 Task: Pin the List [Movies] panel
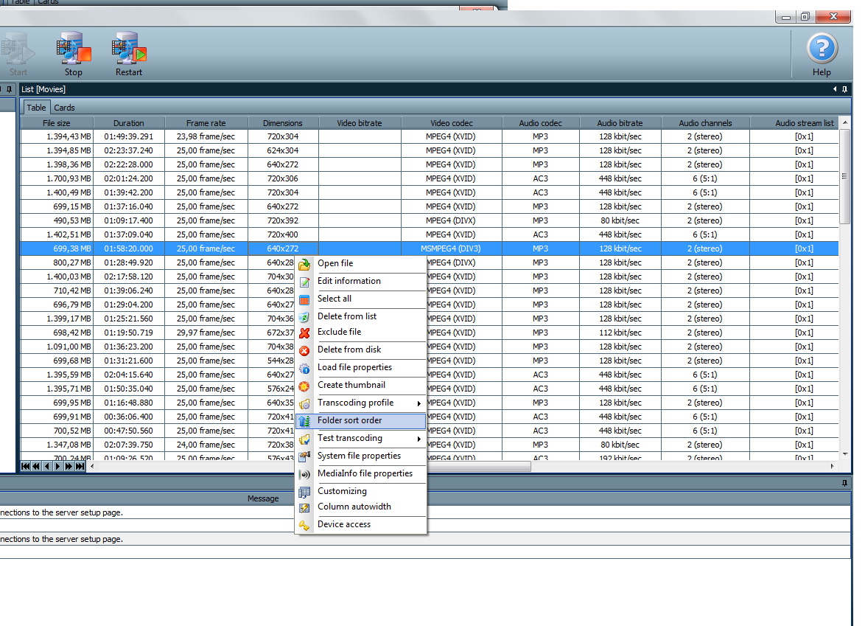click(x=844, y=89)
